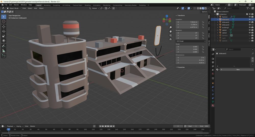The height and width of the screenshot is (137, 255).
Task: Uncheck the Collection exclude checkbox
Action: coord(247,14)
